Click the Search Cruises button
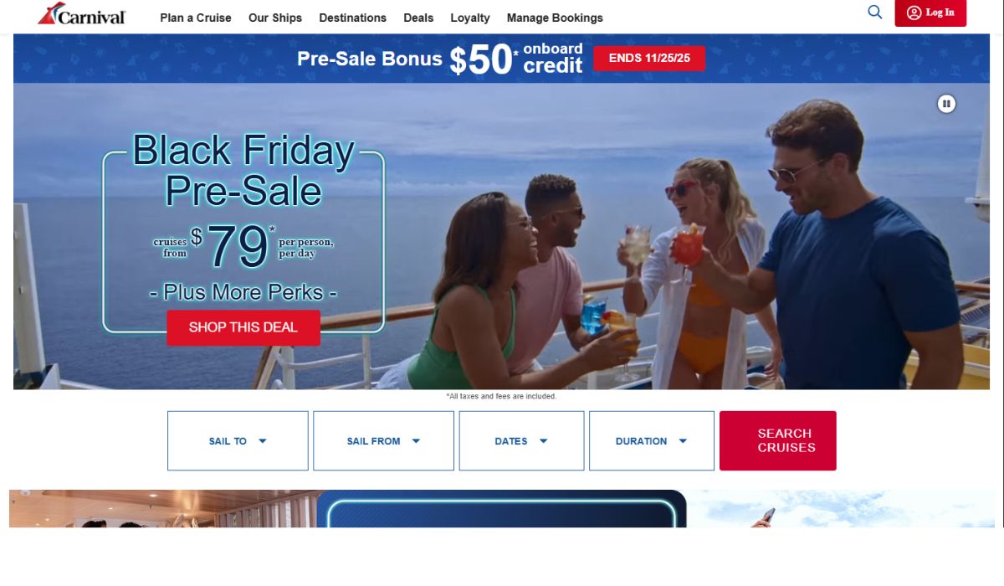 point(778,440)
